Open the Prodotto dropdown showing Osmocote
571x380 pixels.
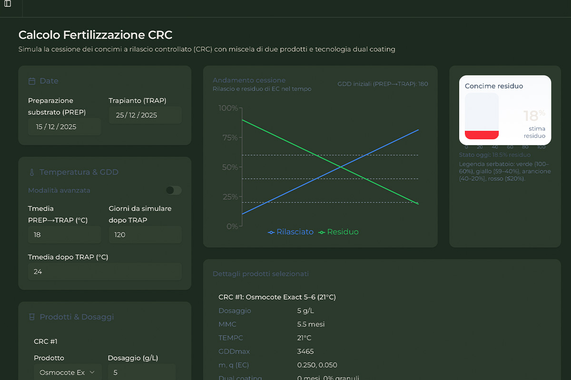(x=67, y=372)
